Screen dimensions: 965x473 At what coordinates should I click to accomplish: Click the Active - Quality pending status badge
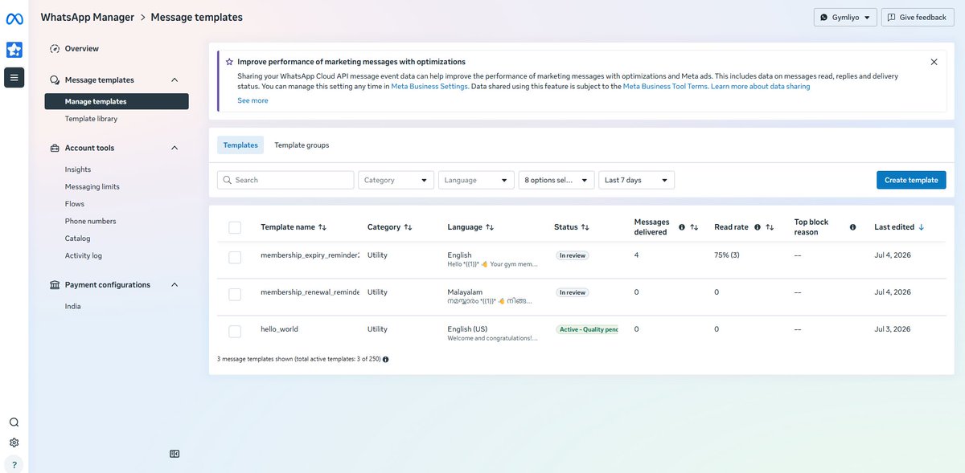(587, 329)
